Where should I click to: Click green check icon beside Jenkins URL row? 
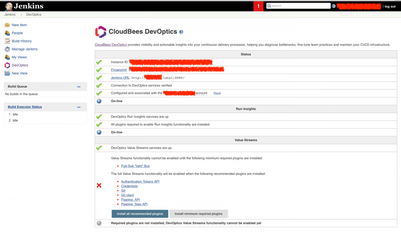pyautogui.click(x=99, y=78)
